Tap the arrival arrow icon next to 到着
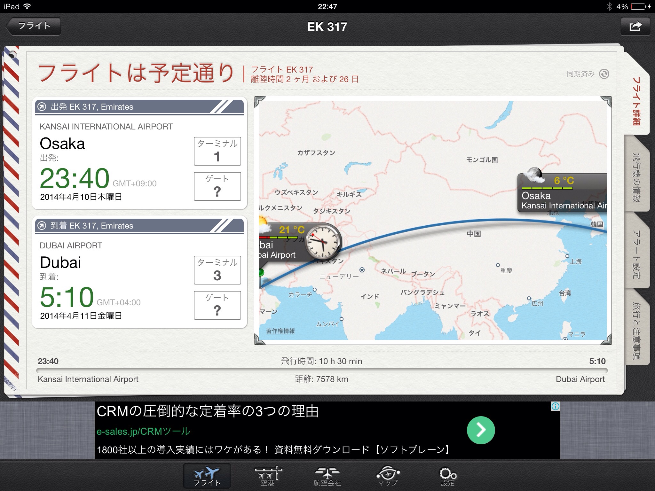Image resolution: width=655 pixels, height=491 pixels. pyautogui.click(x=42, y=226)
